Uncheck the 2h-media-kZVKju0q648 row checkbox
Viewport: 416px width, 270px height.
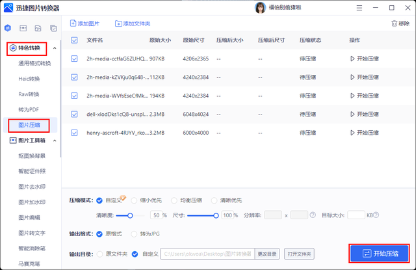(74, 77)
